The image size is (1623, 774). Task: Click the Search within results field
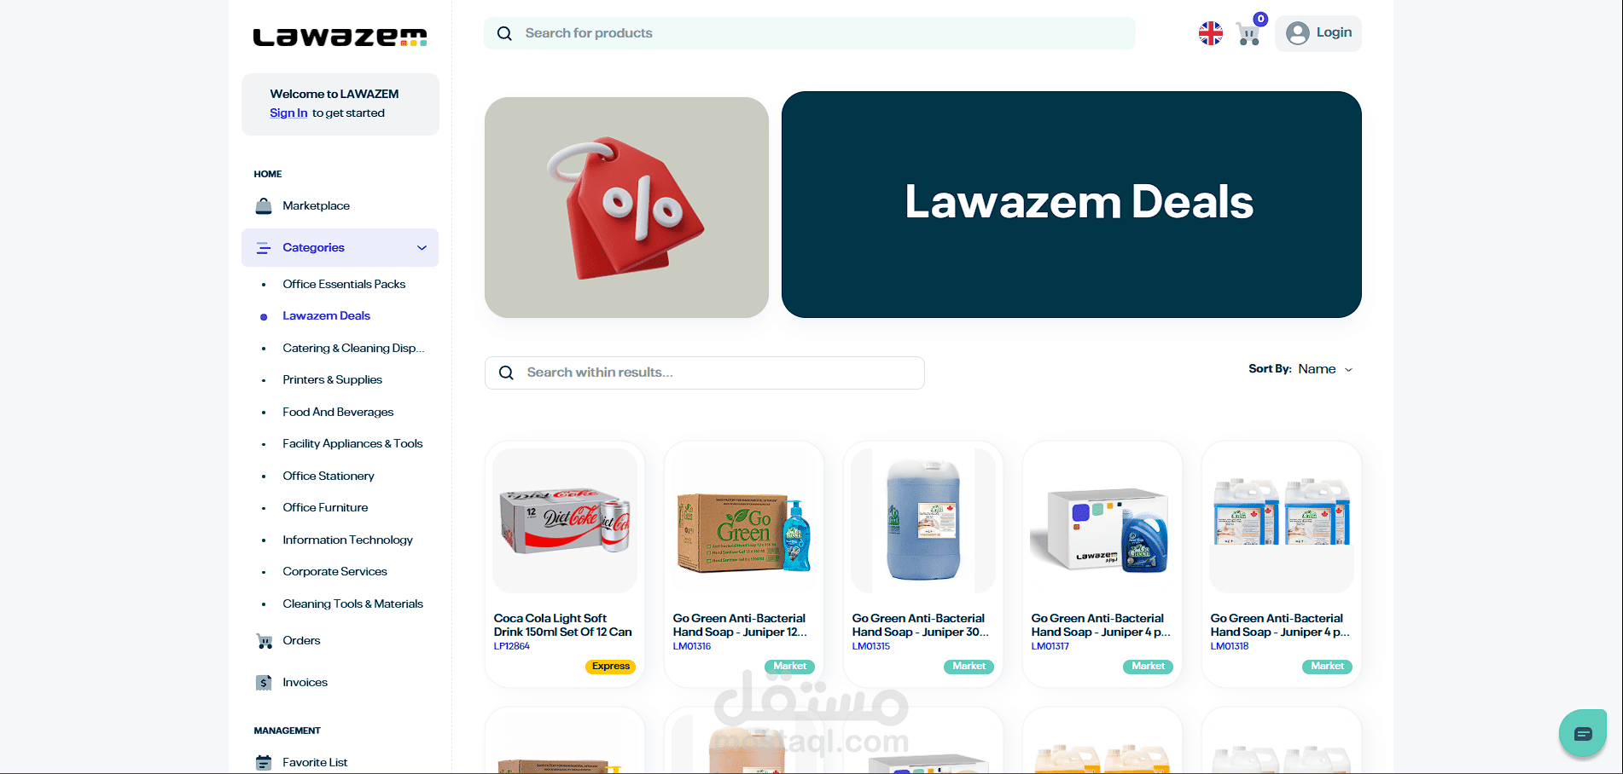pos(705,373)
